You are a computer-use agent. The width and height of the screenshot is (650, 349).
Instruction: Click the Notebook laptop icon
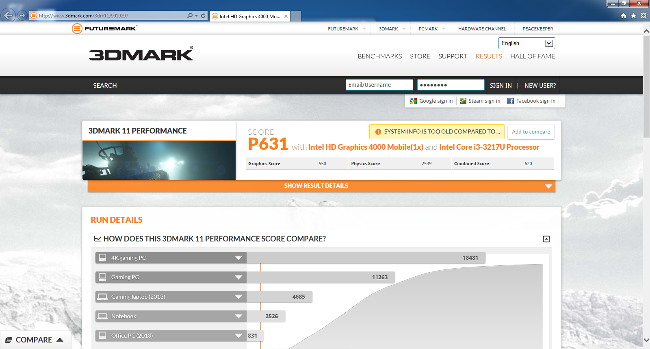(103, 316)
